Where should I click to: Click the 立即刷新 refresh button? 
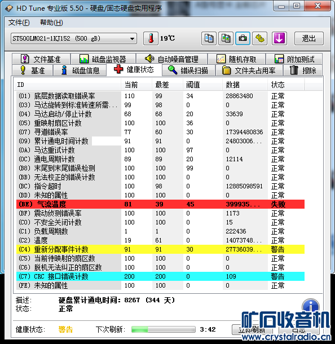252,329
